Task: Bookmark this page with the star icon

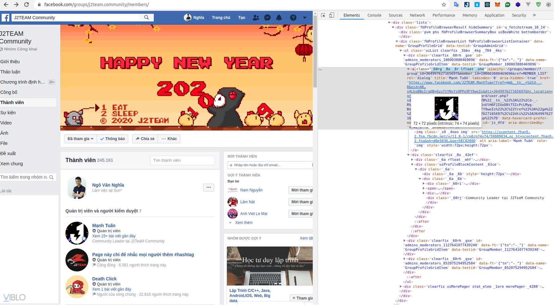Action: pos(444,5)
